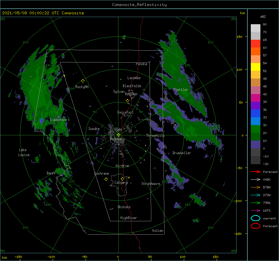Pick the dark orange 57-60 dBZ swatch
This screenshot has width=279, height=261.
click(255, 51)
